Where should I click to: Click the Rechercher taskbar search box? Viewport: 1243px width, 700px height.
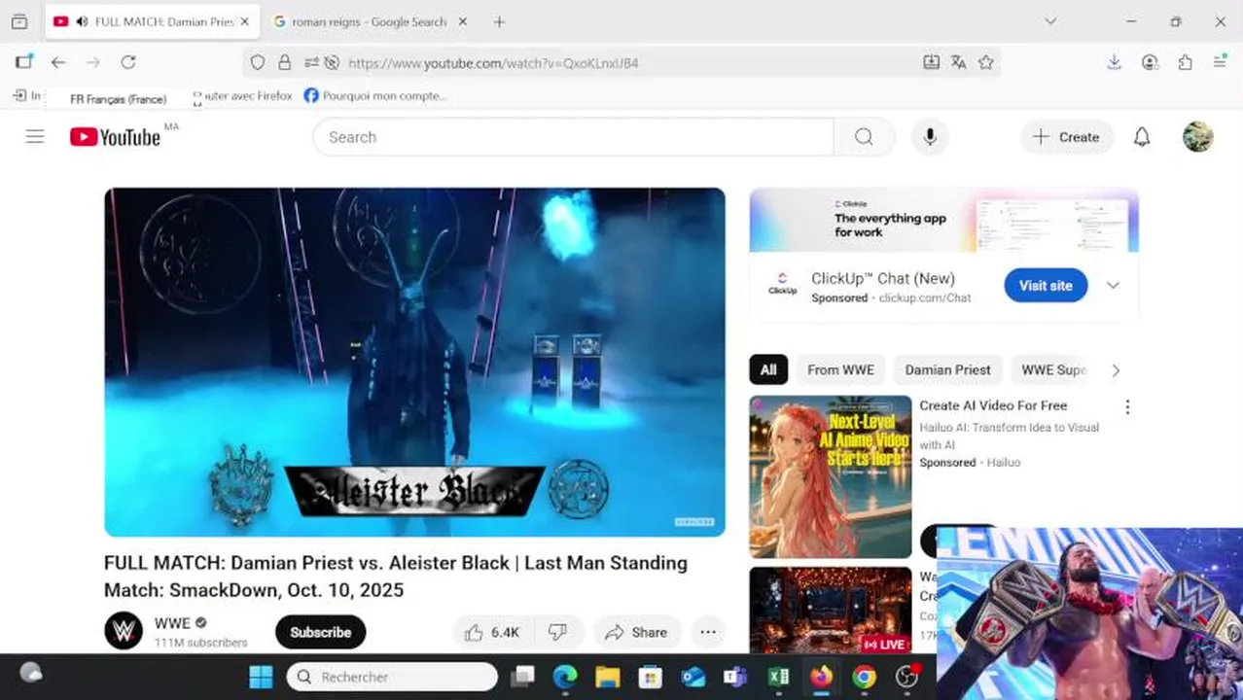(392, 677)
